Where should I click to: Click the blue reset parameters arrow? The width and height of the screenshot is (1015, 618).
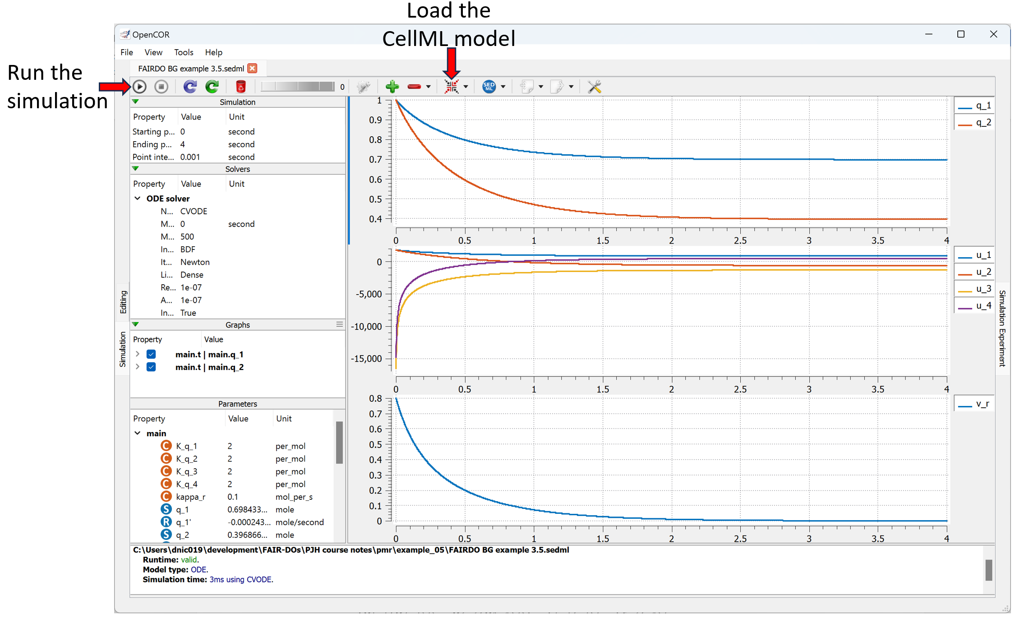point(190,86)
